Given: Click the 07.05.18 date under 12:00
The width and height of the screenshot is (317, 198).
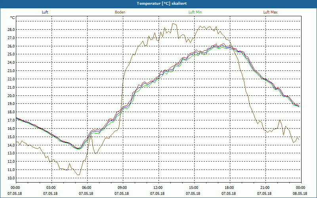Looking at the screenshot, I should coord(157,194).
